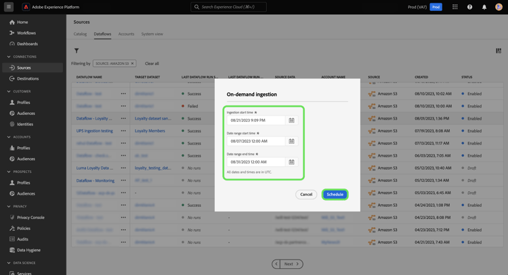The width and height of the screenshot is (508, 275).
Task: Click the Prod environment badge
Action: (436, 7)
